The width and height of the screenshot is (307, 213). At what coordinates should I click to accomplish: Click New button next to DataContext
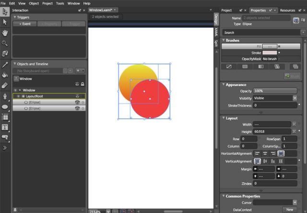(290, 210)
